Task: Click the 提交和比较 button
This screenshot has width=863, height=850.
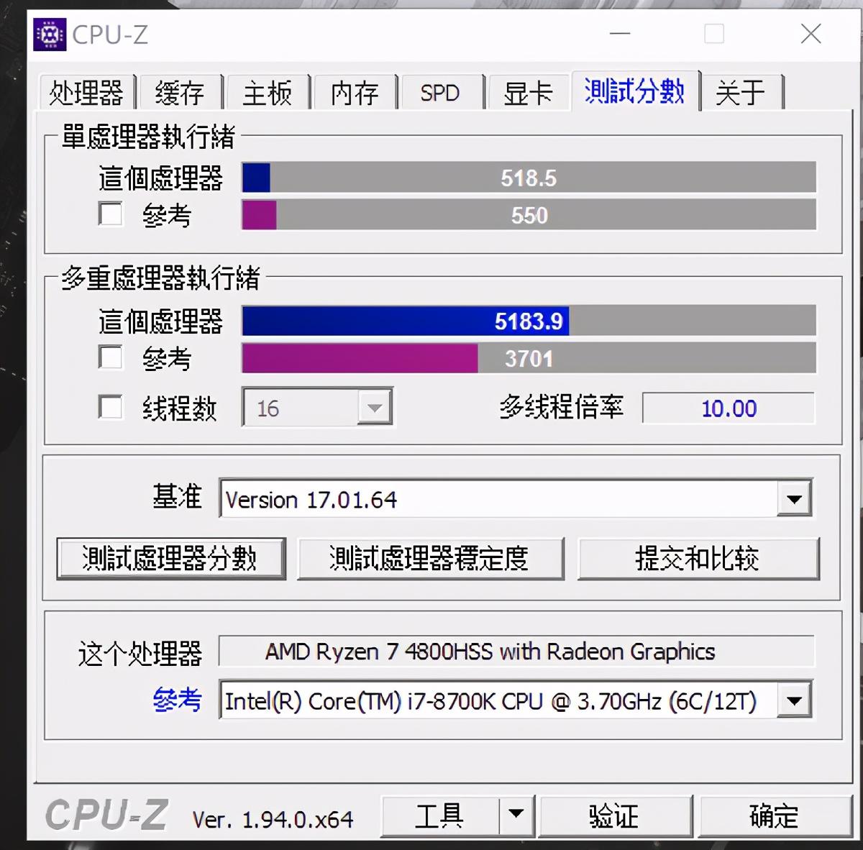Action: pyautogui.click(x=699, y=558)
